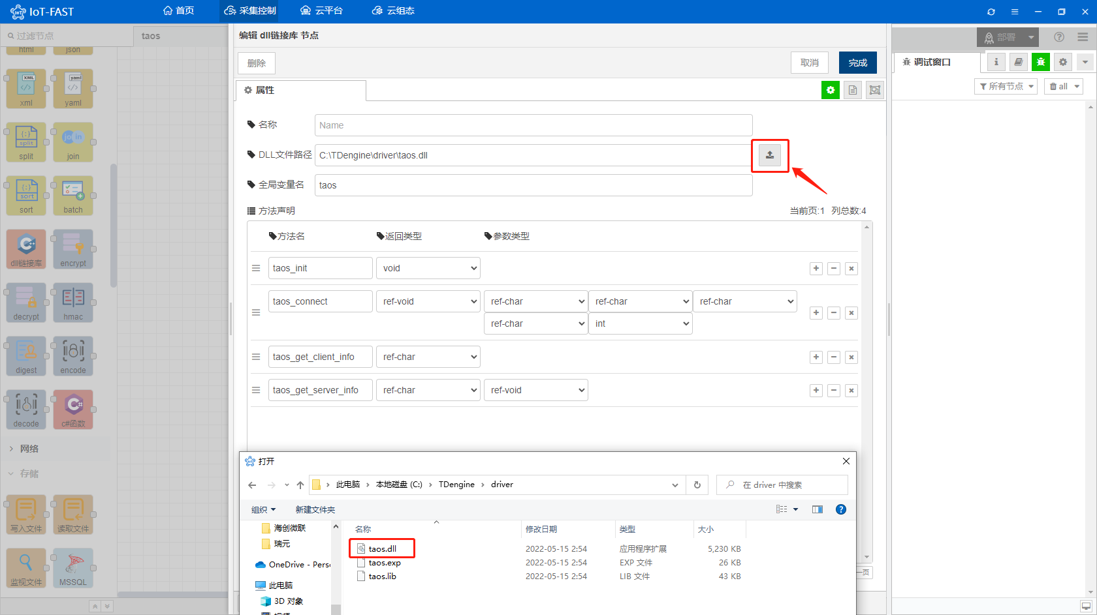Switch to the 采集控制 menu
Viewport: 1097px width, 615px height.
click(x=250, y=11)
